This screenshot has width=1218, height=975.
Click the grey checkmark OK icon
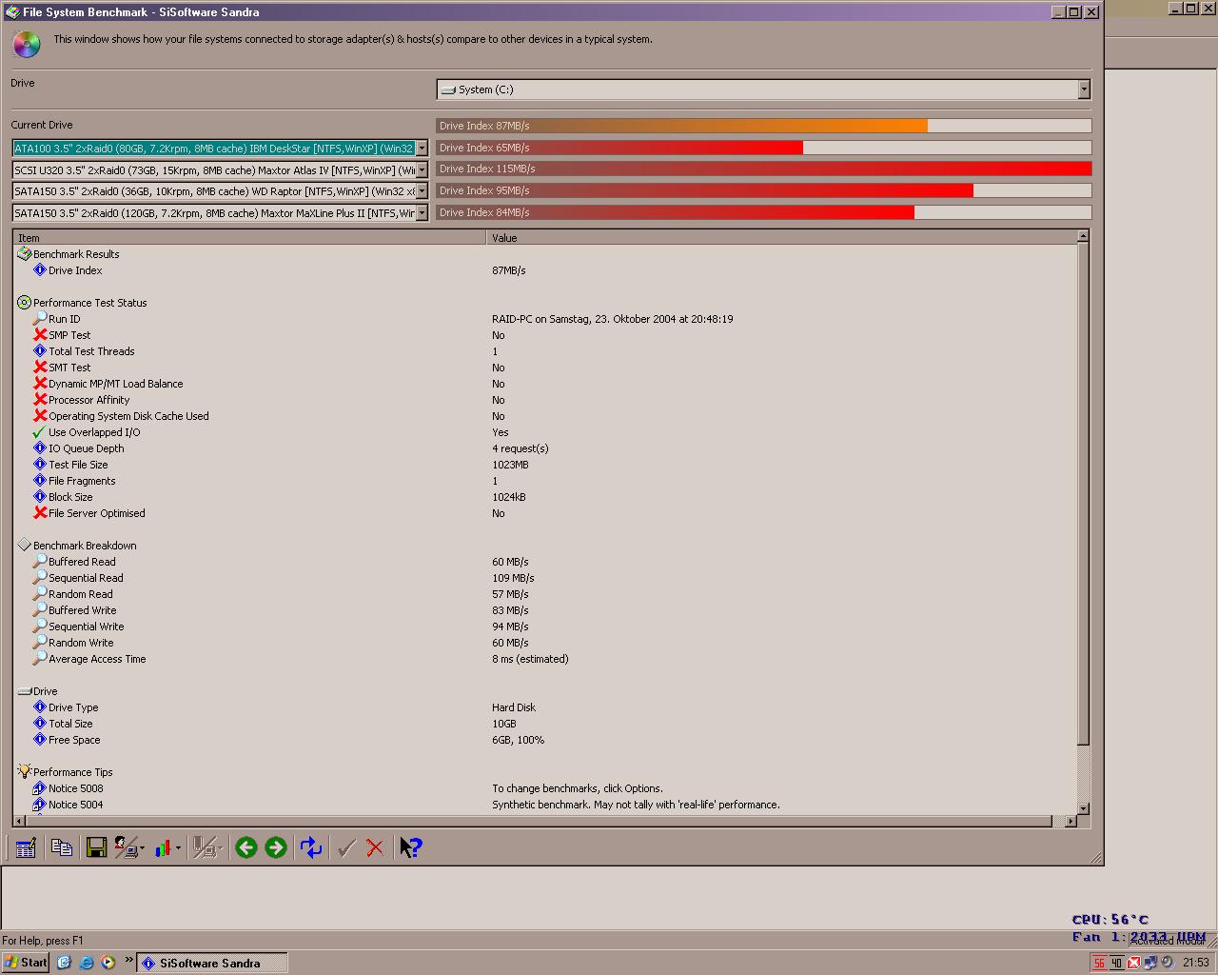346,847
